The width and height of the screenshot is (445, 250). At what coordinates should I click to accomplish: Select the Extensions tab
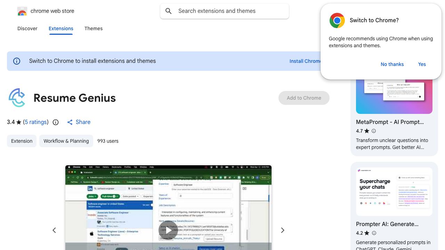click(61, 28)
